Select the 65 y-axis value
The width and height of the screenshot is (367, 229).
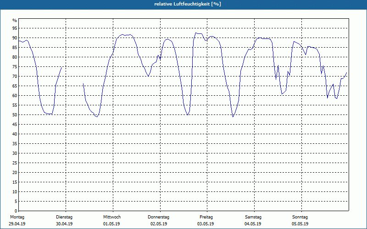15,86
